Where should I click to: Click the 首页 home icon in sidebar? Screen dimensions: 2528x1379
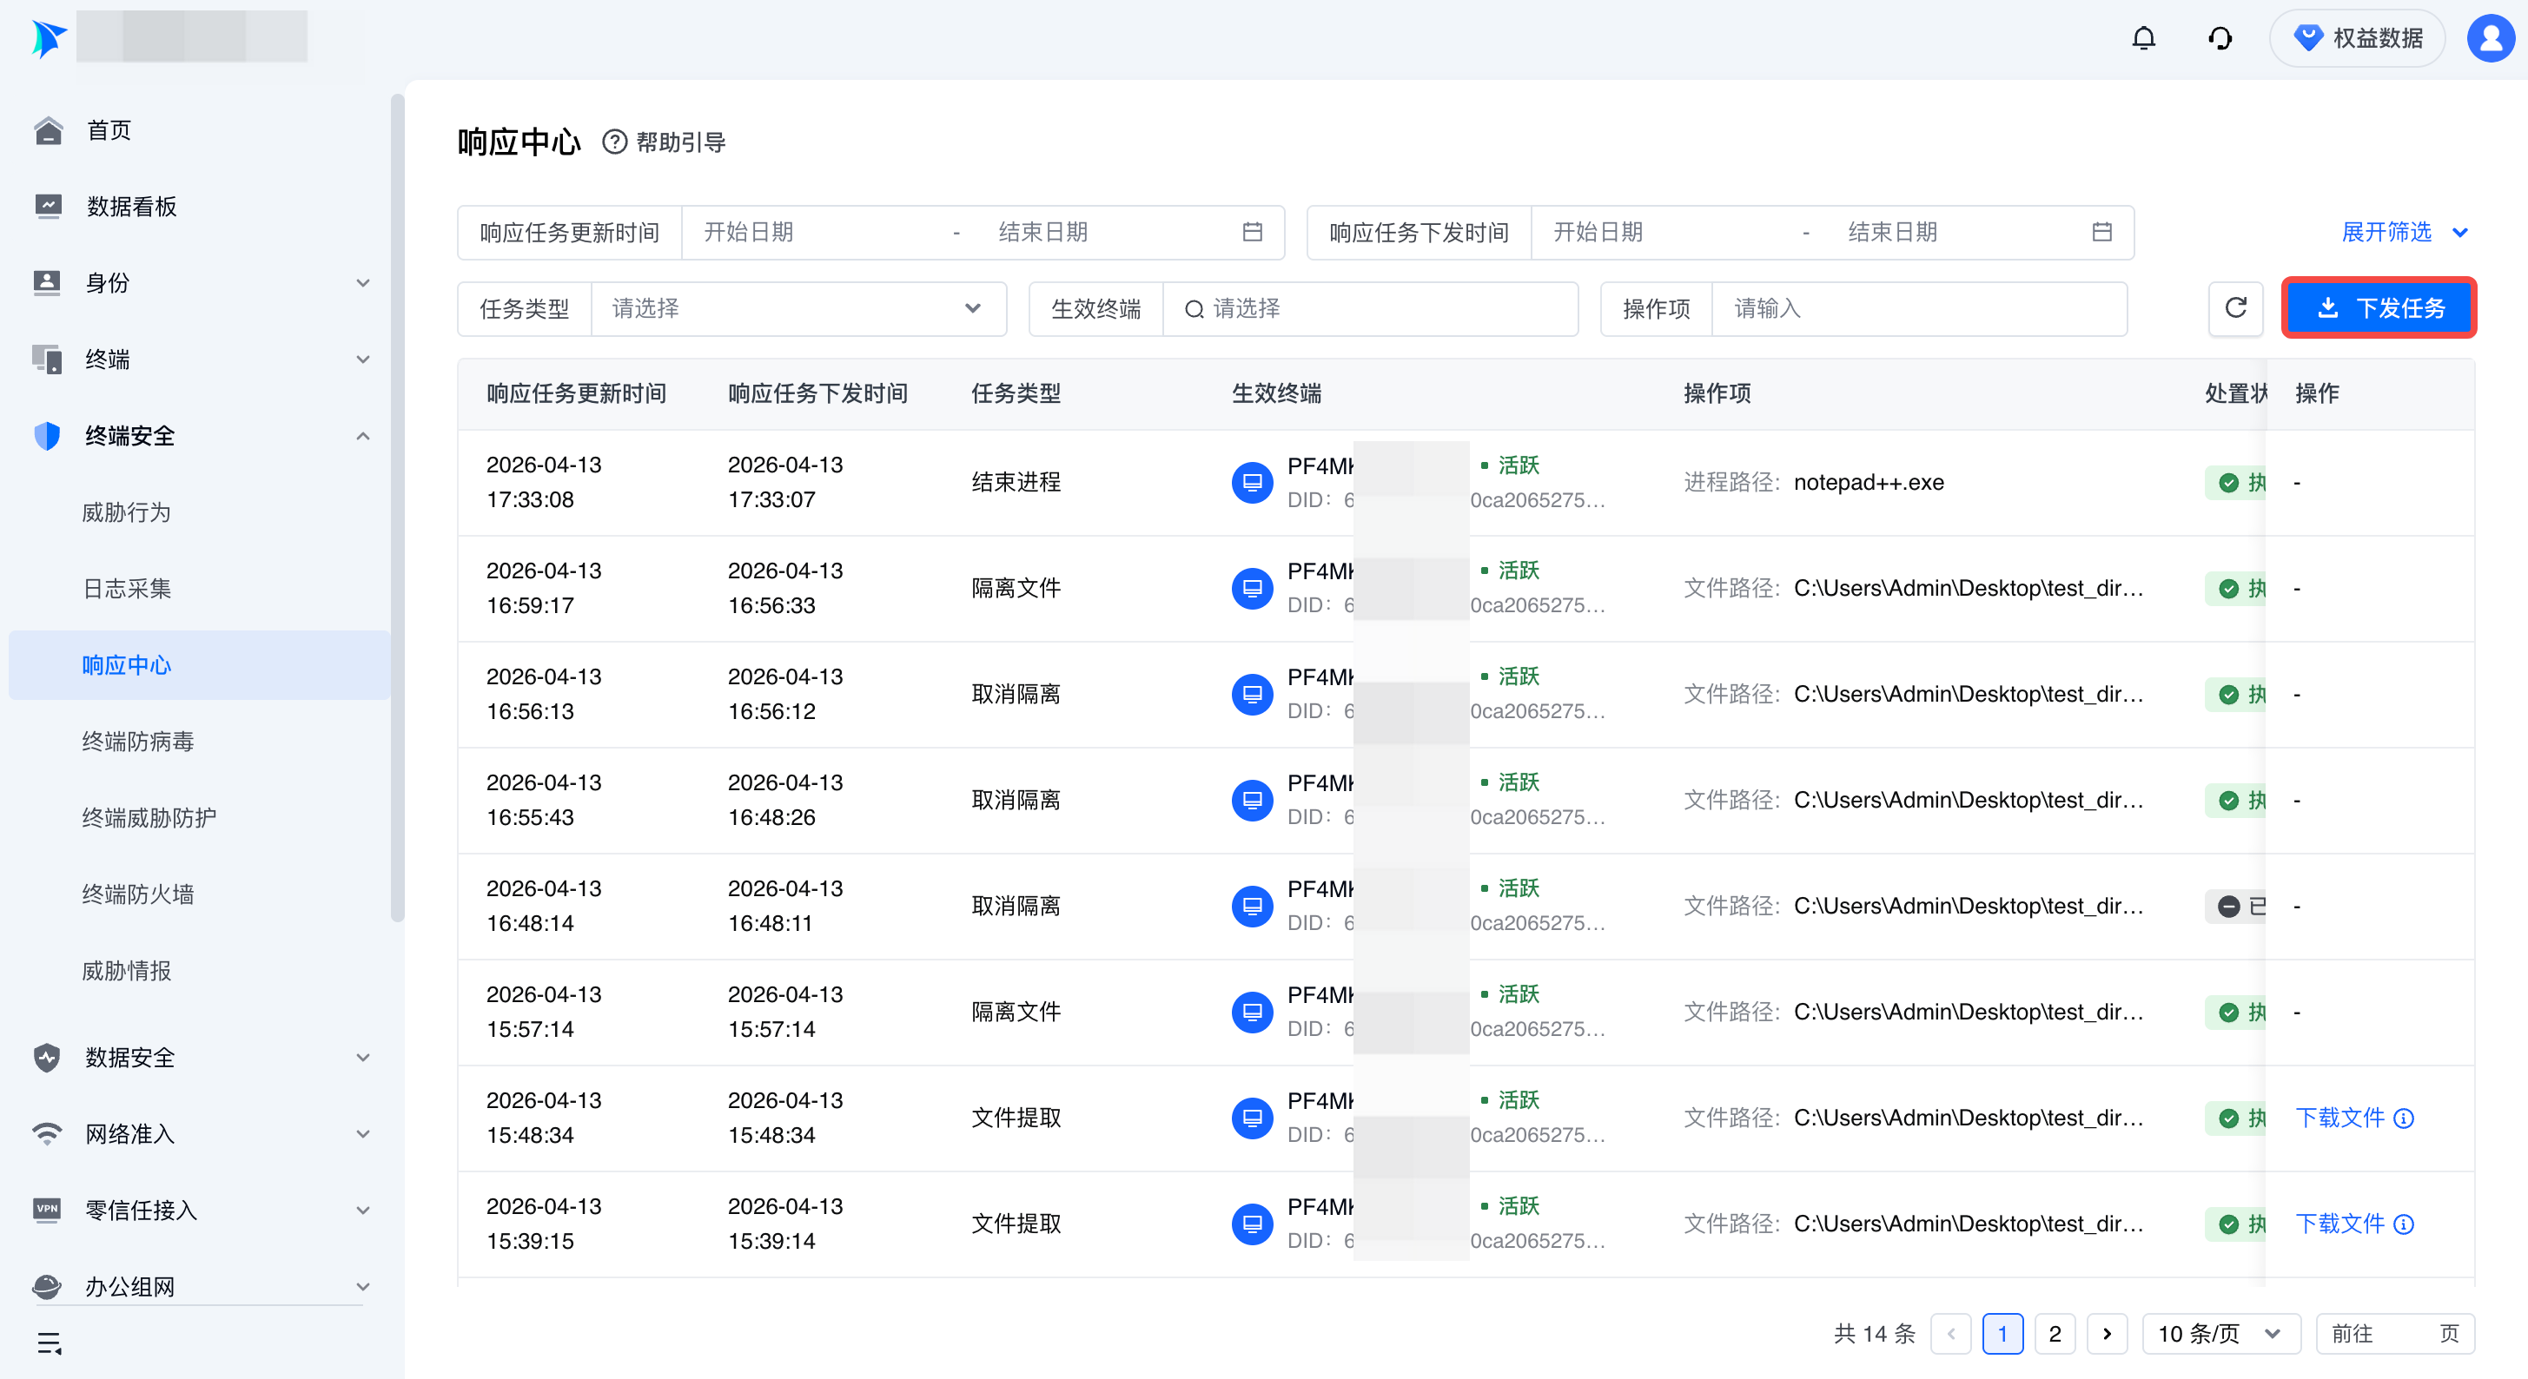point(47,130)
